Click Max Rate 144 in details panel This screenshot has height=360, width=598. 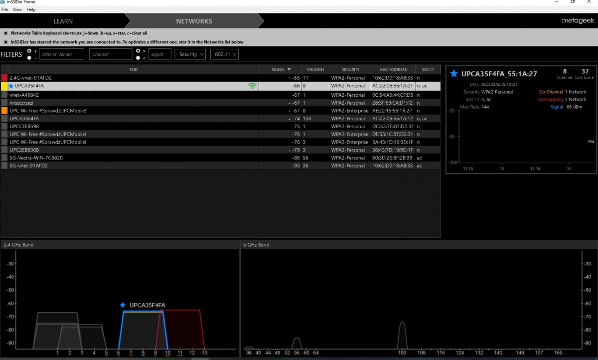(473, 107)
